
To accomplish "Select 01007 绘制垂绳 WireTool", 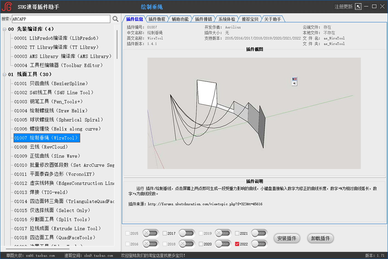I will tap(47, 138).
